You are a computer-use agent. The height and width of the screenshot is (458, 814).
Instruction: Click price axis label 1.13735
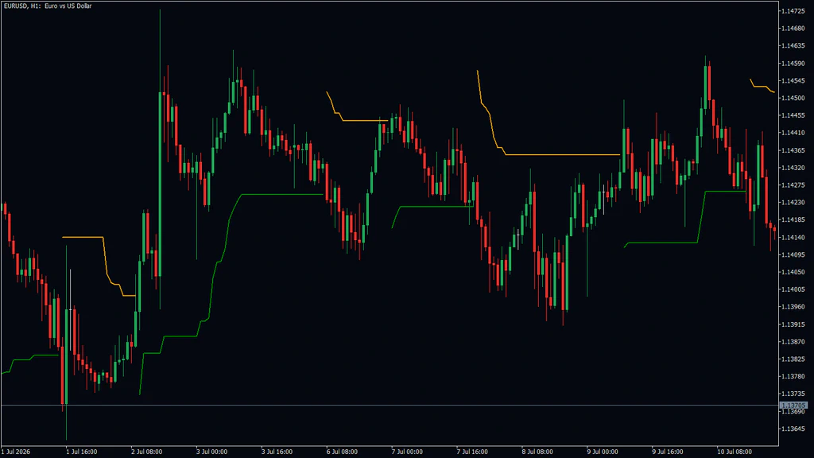(x=793, y=394)
